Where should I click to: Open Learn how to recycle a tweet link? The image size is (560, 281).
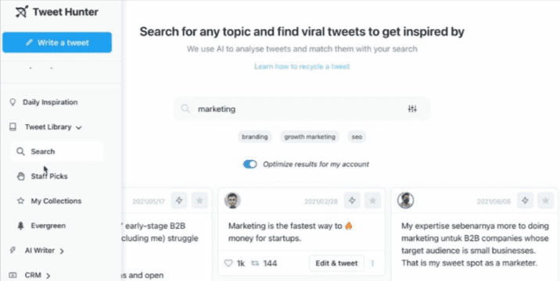pyautogui.click(x=302, y=66)
